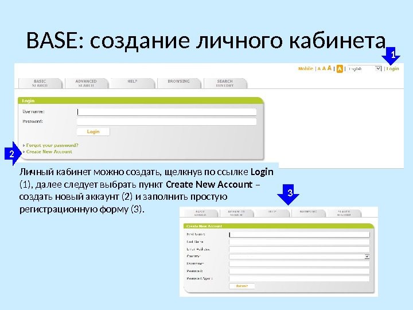Viewport: 413px width, 310px height.
Task: Open the English language dropdown
Action: click(364, 69)
